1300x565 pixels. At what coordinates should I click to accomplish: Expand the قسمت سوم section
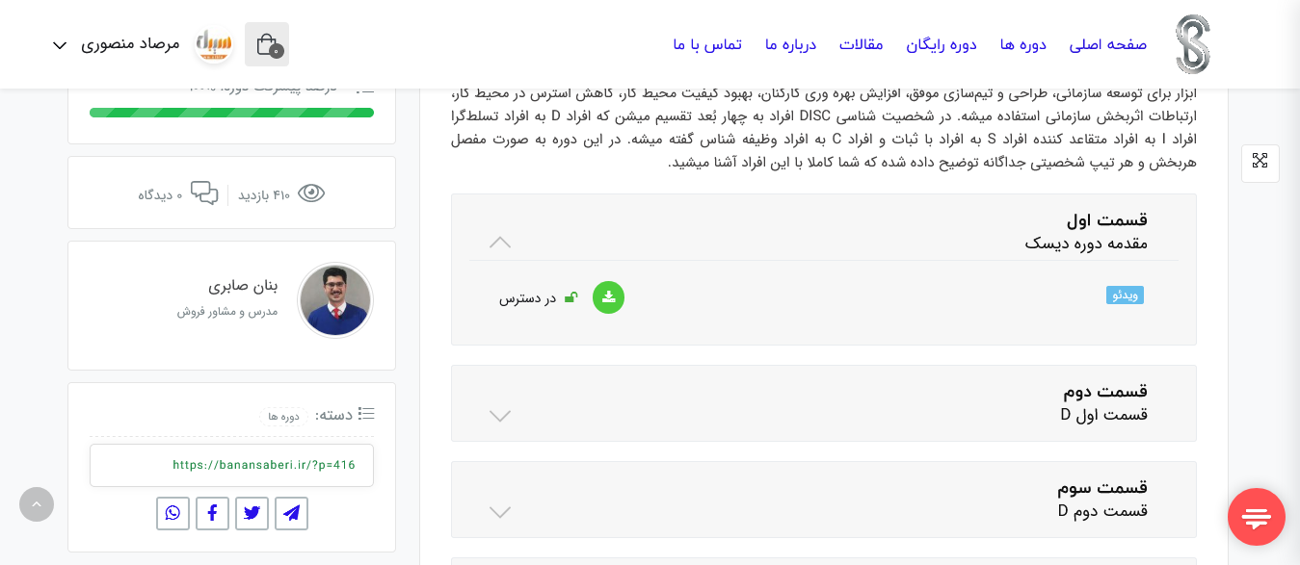499,512
